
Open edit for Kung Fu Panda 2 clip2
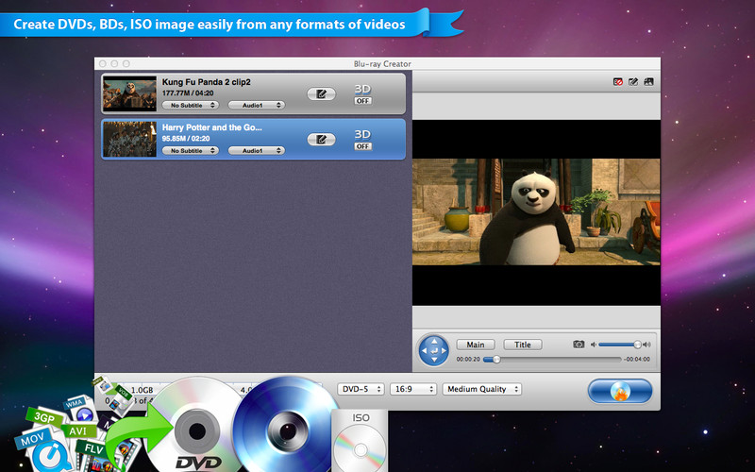(x=321, y=93)
